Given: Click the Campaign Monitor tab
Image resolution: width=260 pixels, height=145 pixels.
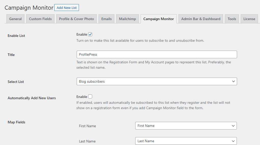Looking at the screenshot, I should [158, 19].
